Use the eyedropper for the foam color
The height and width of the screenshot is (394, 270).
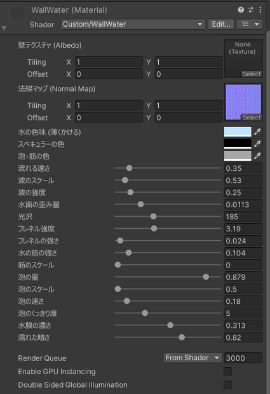click(257, 156)
